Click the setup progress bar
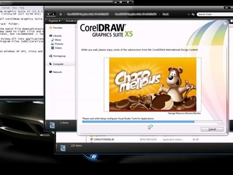The height and width of the screenshot is (175, 233). coord(152,122)
